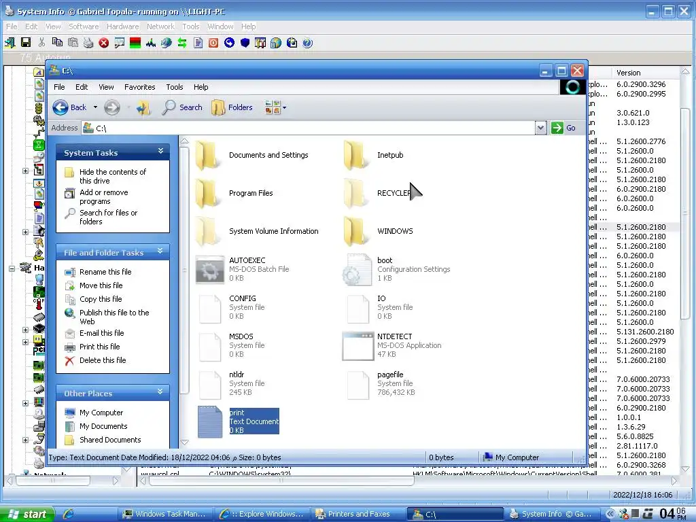Click the red and green bars icon
The image size is (696, 522).
pos(135,43)
